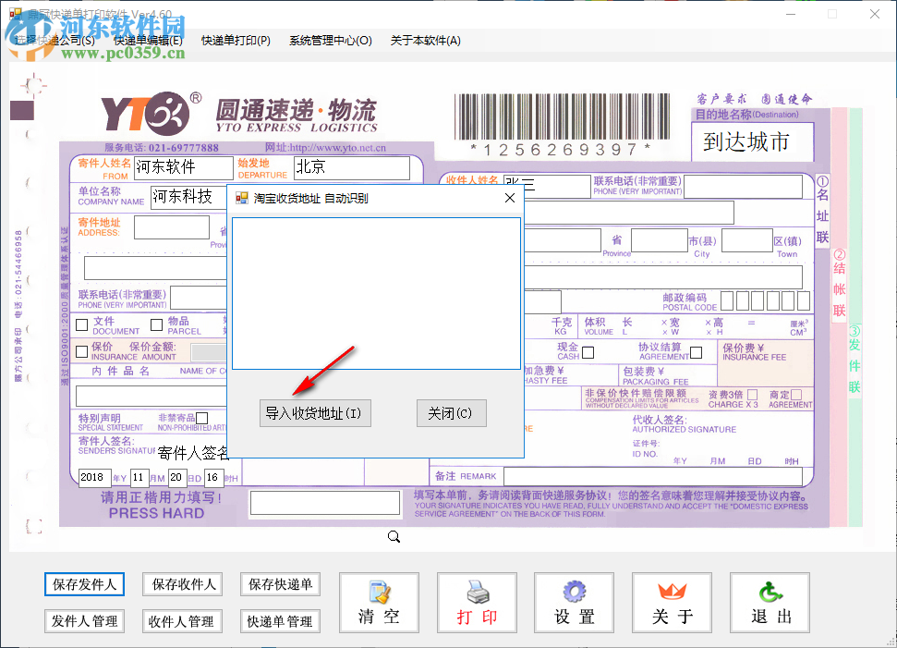Viewport: 897px width, 648px height.
Task: Click the sender name field showing 河东软件
Action: click(183, 167)
